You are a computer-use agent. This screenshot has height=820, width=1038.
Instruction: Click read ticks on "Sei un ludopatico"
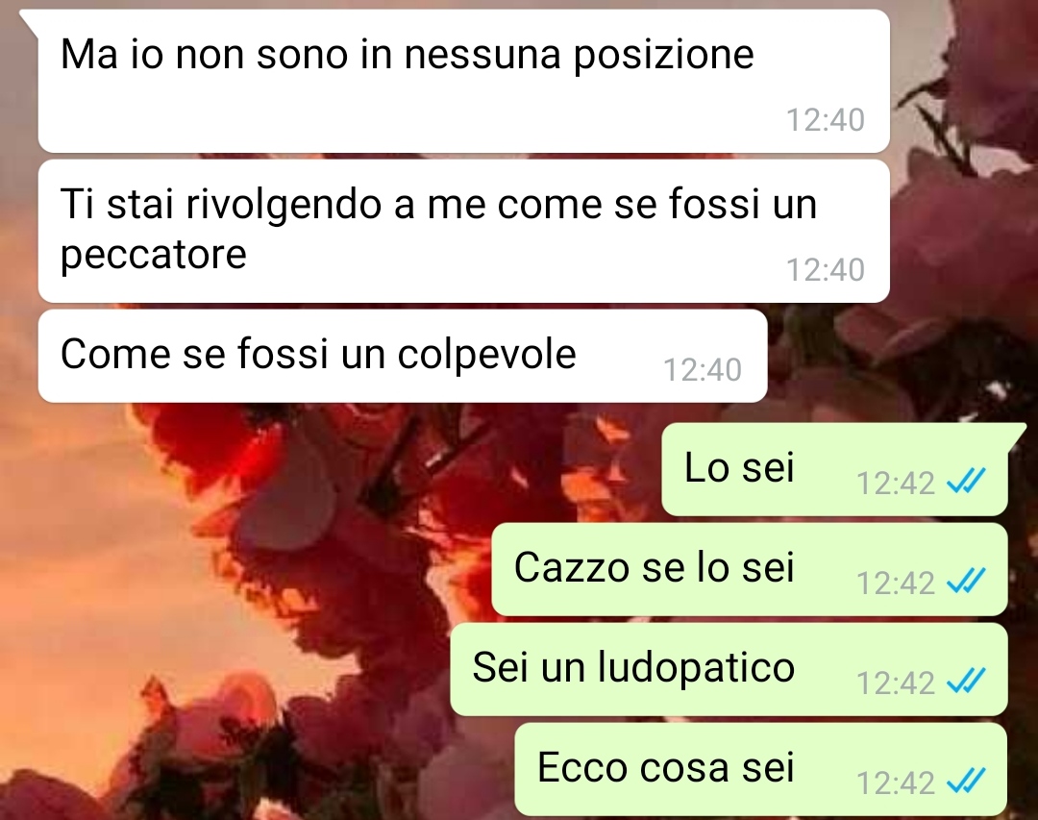[966, 682]
